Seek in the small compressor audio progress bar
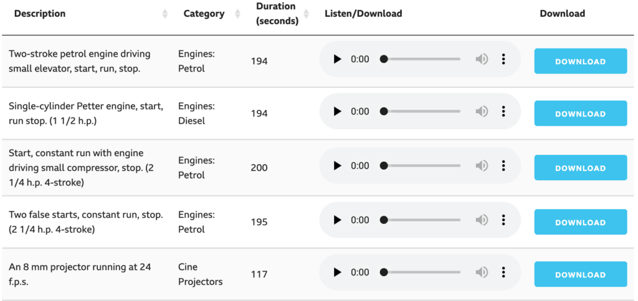This screenshot has height=301, width=638. tap(421, 165)
